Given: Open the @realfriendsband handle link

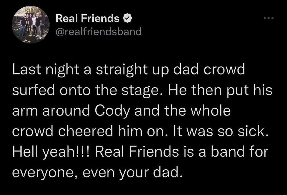Looking at the screenshot, I should coord(98,32).
